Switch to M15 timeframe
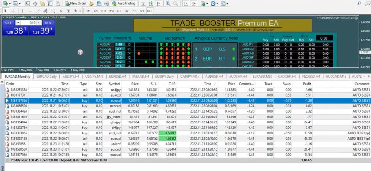 click(103, 11)
